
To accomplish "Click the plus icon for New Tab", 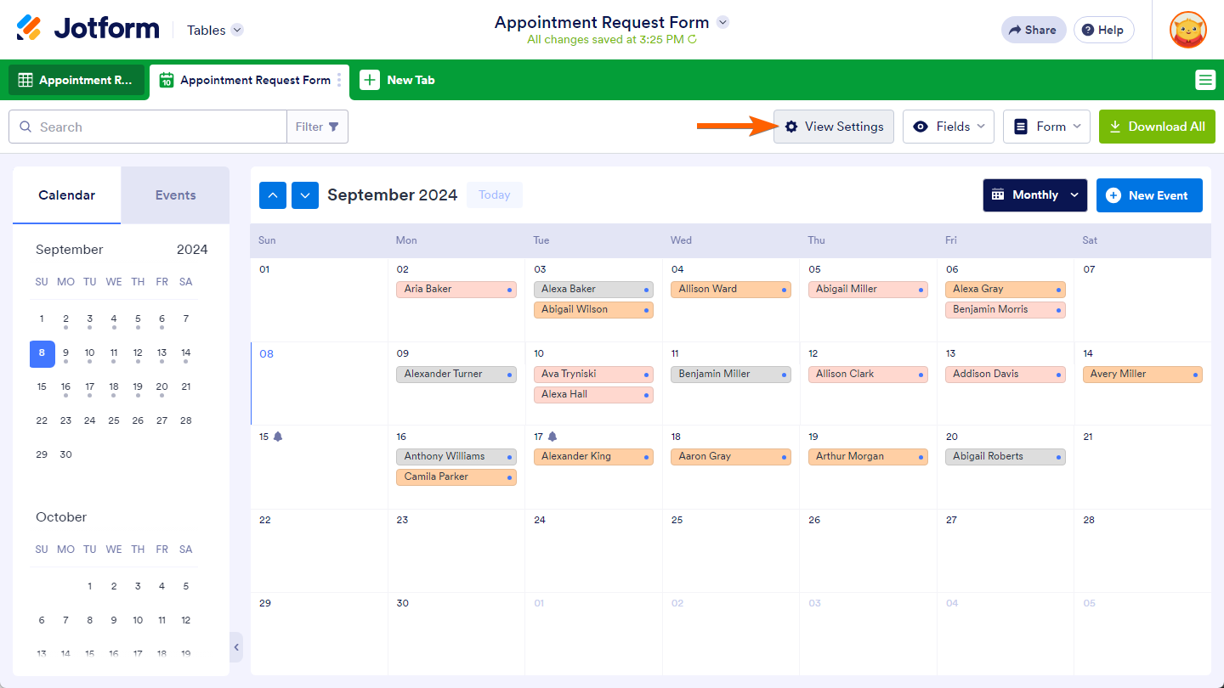I will coord(370,80).
